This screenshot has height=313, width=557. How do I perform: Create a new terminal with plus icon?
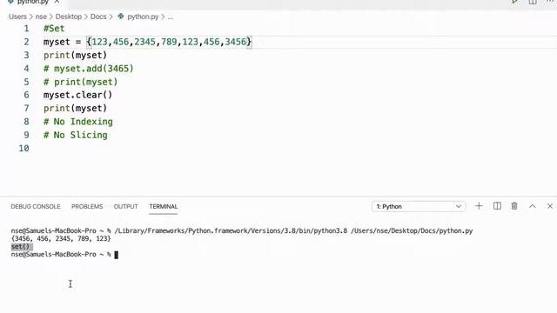point(479,206)
